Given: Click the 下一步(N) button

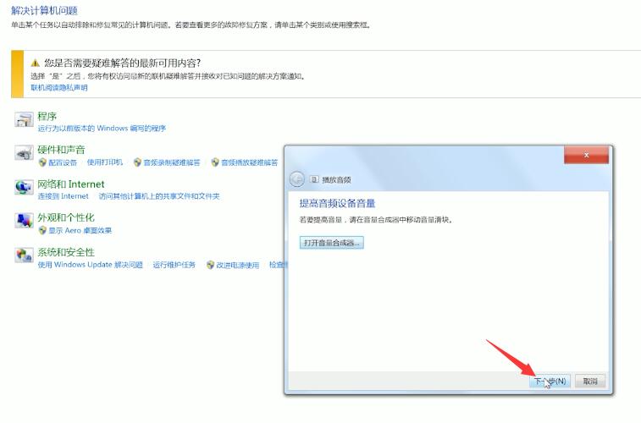Looking at the screenshot, I should (x=550, y=382).
